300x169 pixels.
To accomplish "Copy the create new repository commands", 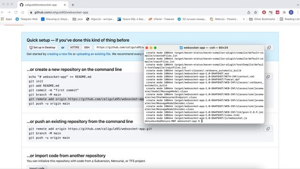I will click(268, 77).
